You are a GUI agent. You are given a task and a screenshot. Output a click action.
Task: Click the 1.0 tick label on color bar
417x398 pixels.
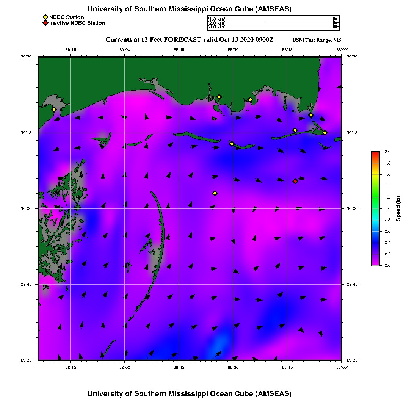click(387, 208)
